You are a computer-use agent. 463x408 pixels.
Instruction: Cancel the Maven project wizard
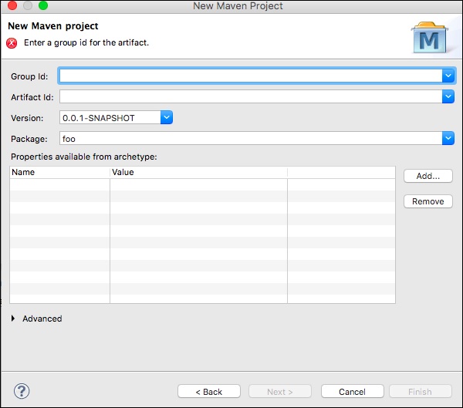352,392
